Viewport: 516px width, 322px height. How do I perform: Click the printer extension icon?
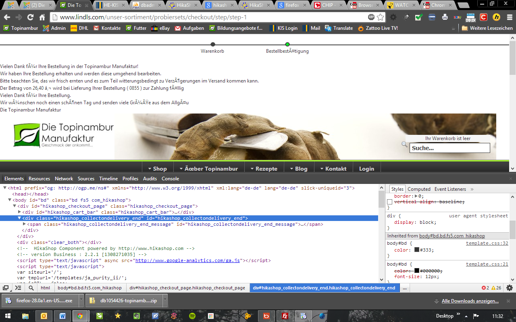point(445,17)
